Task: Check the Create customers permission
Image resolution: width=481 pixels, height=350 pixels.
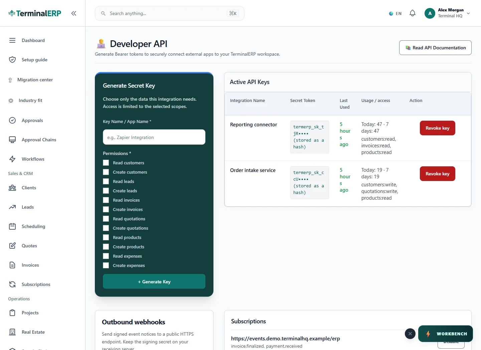Action: coord(106,172)
